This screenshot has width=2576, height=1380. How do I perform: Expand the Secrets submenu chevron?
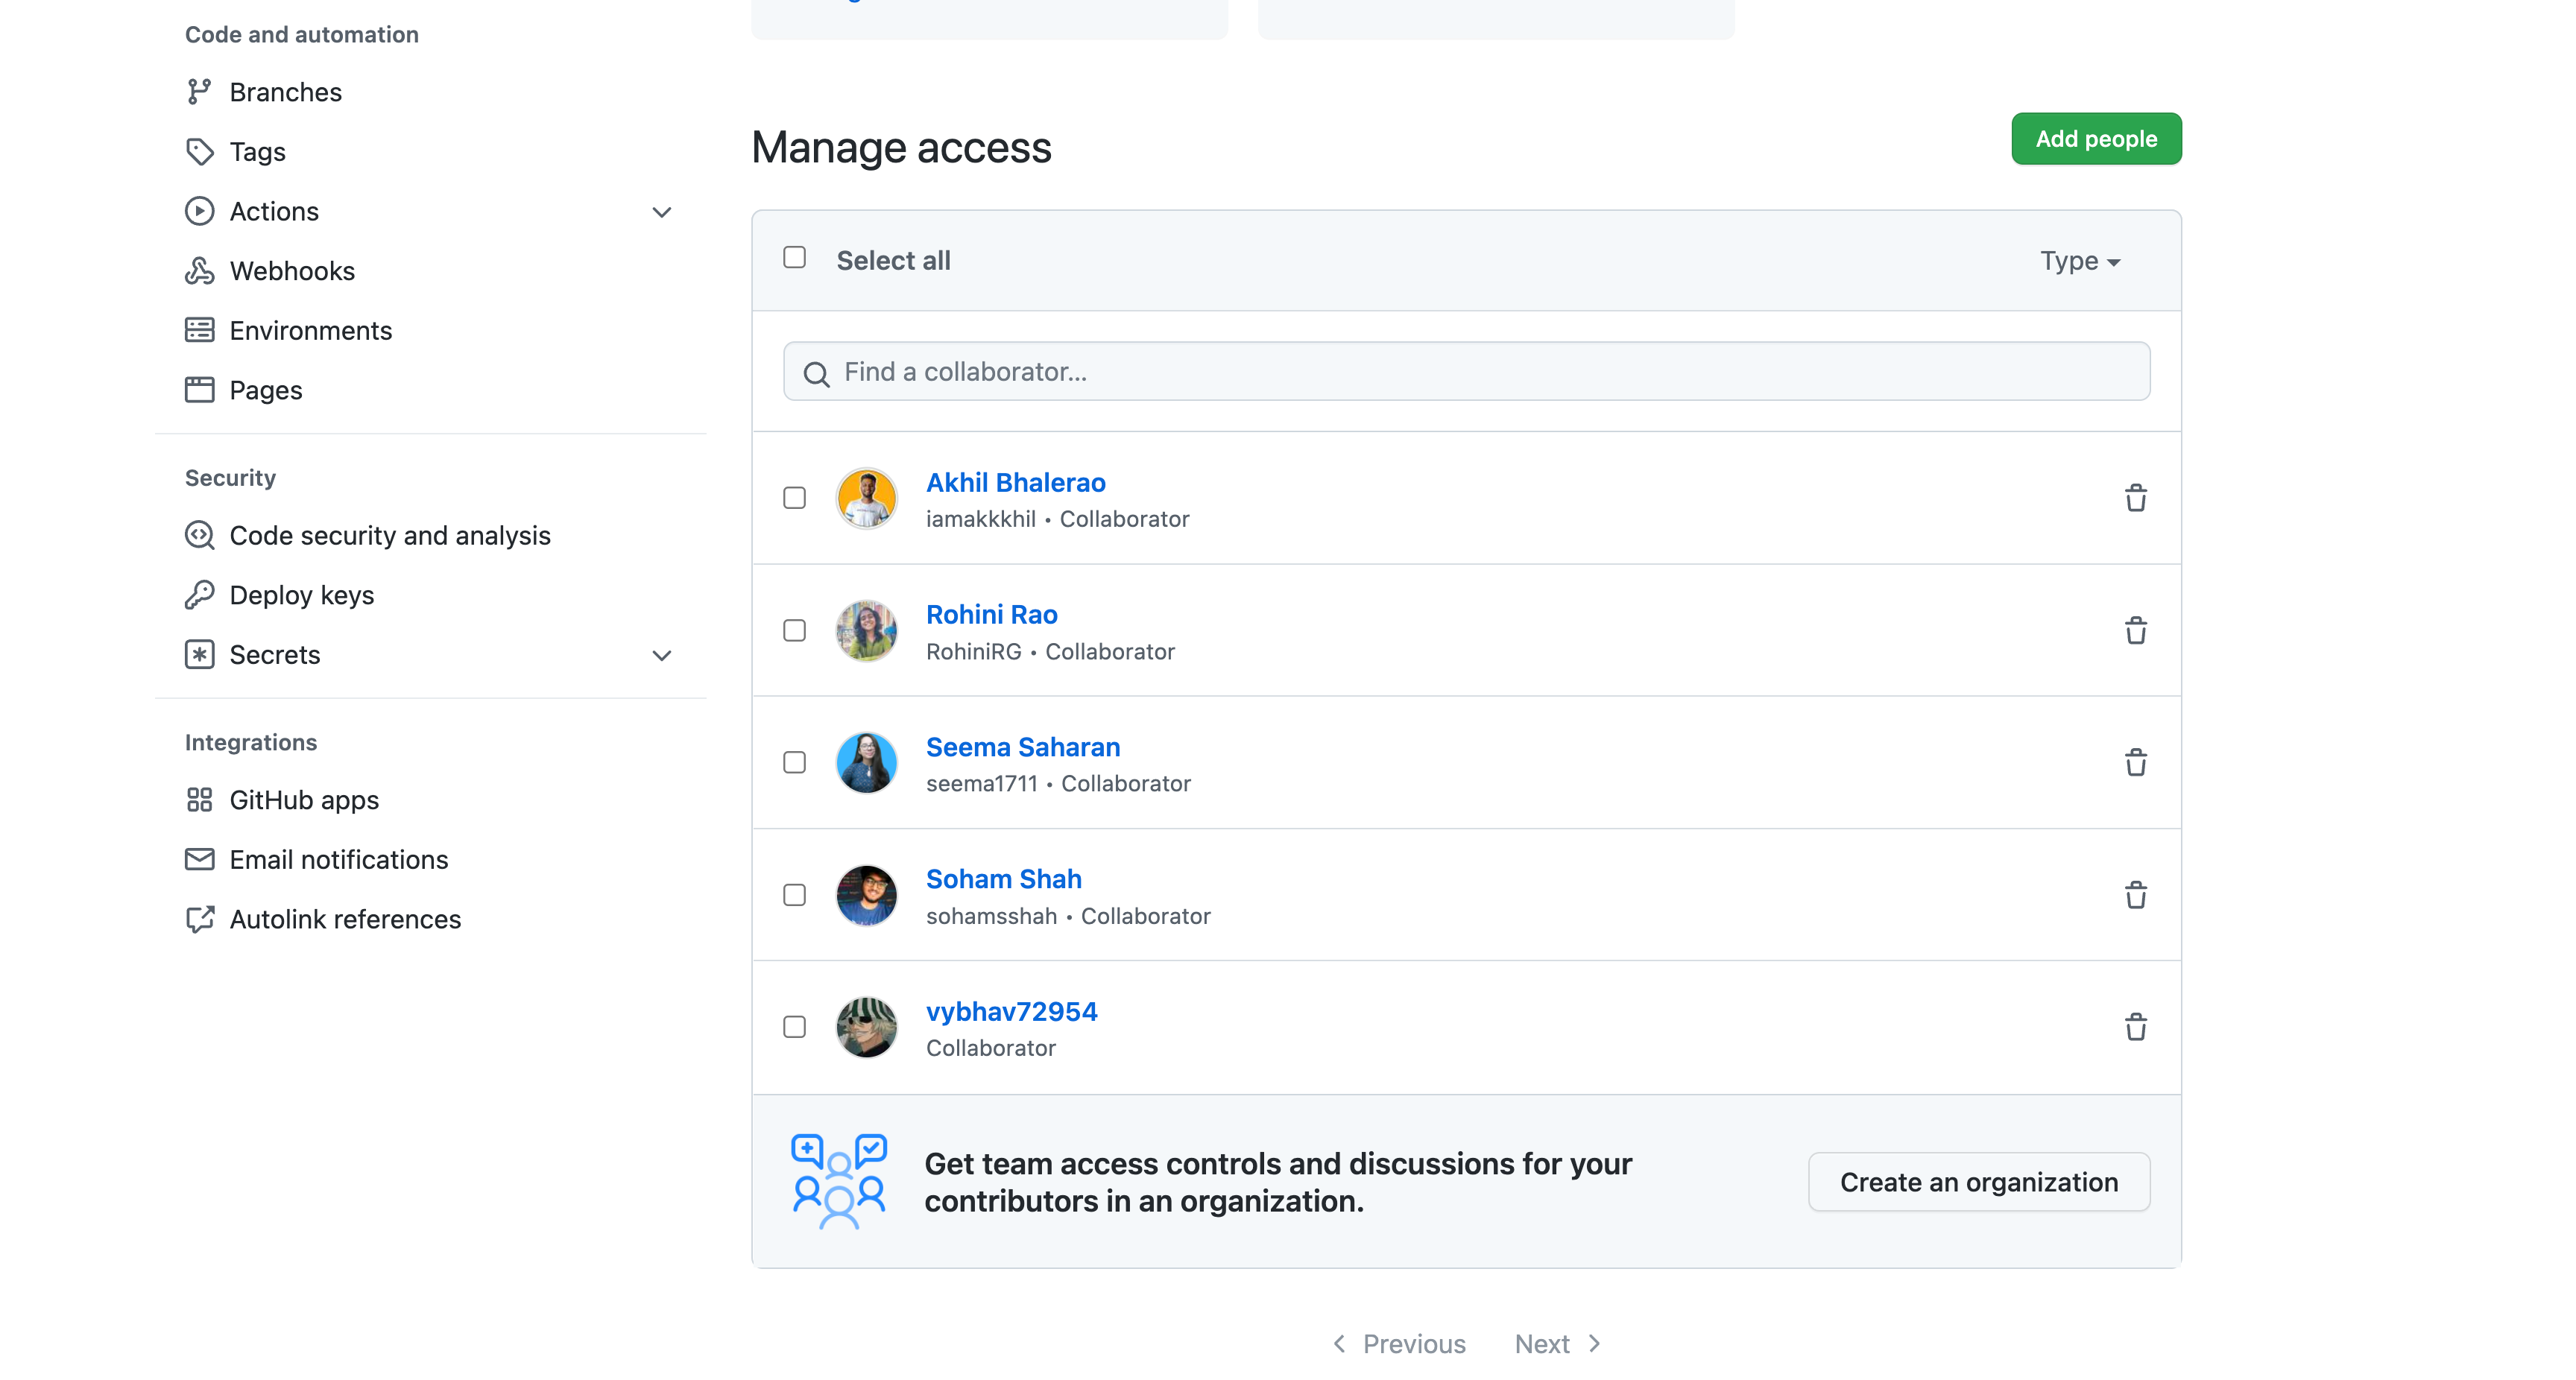[x=661, y=656]
